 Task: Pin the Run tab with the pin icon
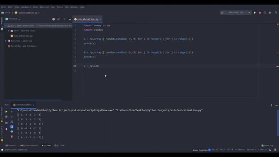[6, 129]
